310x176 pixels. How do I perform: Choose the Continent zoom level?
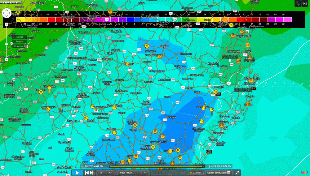pyautogui.click(x=19, y=46)
